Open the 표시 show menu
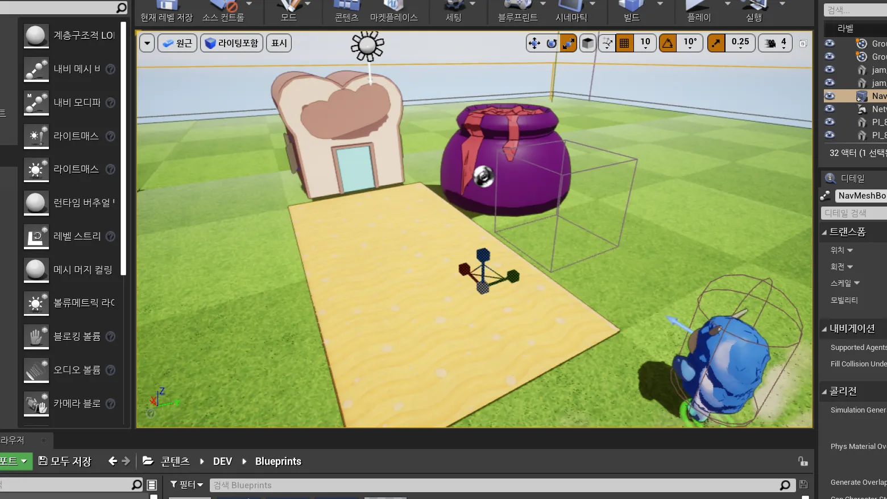The width and height of the screenshot is (887, 499). click(x=279, y=43)
